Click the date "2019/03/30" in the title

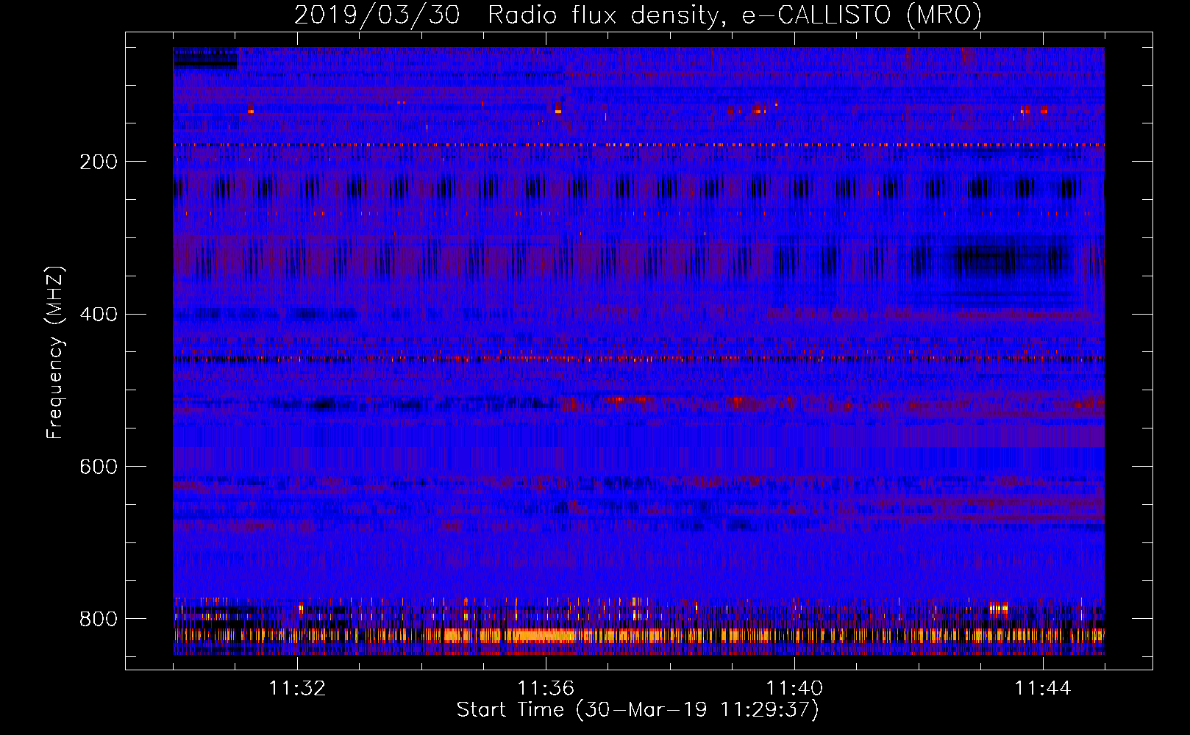[377, 15]
